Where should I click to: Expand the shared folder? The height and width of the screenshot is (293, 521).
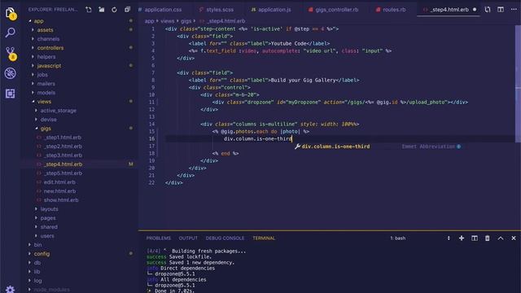click(x=49, y=227)
